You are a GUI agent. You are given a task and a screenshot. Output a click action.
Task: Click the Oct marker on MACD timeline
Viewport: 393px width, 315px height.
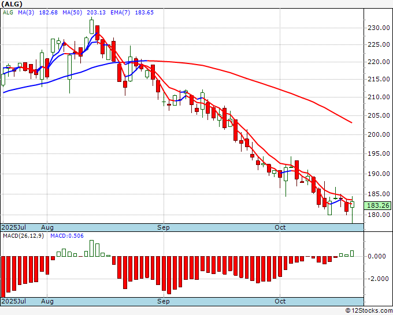(x=280, y=301)
